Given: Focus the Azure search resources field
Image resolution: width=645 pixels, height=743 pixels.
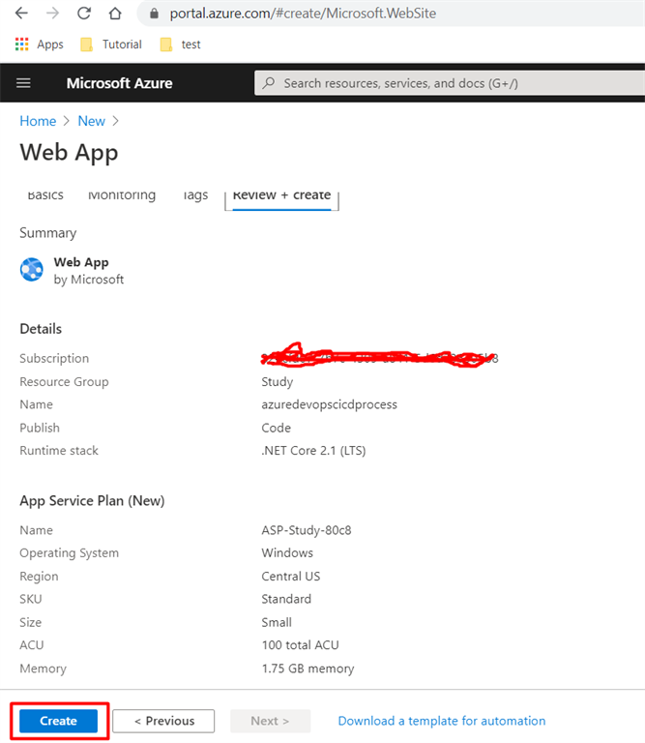Looking at the screenshot, I should (445, 83).
